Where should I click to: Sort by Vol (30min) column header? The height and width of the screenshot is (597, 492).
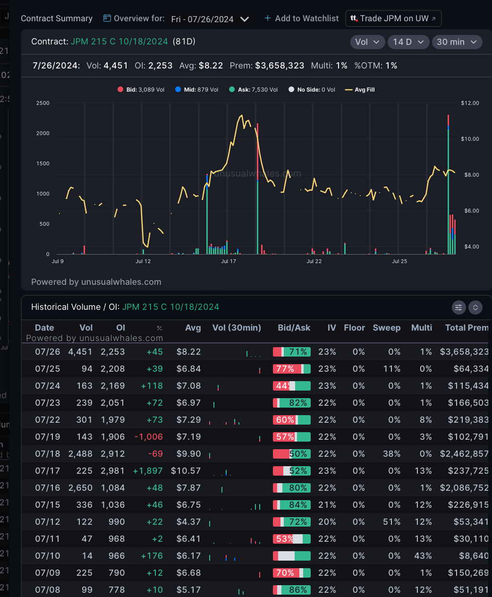237,328
